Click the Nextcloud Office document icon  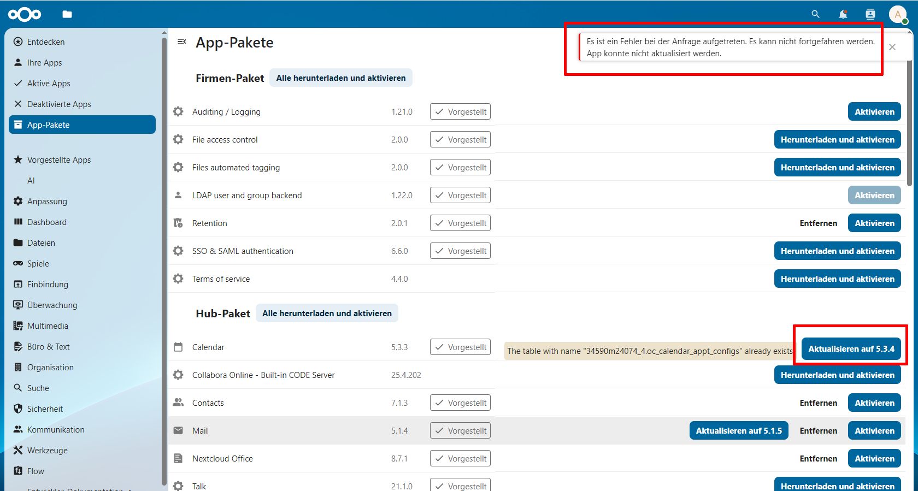click(178, 458)
